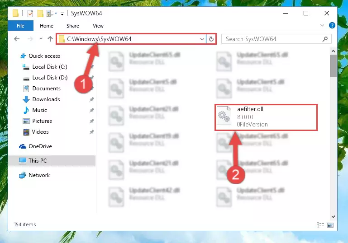
Task: Switch to Details view icon in status bar
Action: 320,225
